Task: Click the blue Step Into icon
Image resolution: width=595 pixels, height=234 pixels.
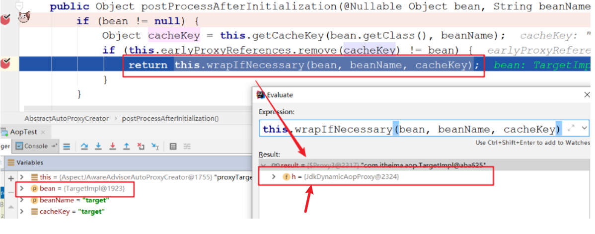Action: pyautogui.click(x=98, y=146)
